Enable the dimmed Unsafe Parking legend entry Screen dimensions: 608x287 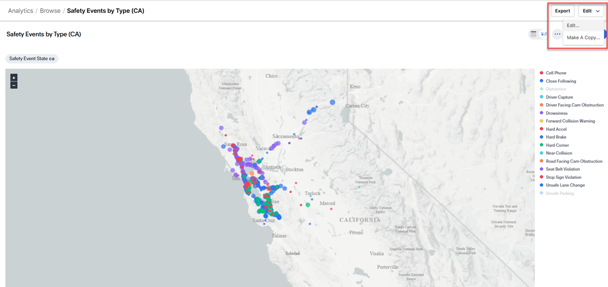557,193
